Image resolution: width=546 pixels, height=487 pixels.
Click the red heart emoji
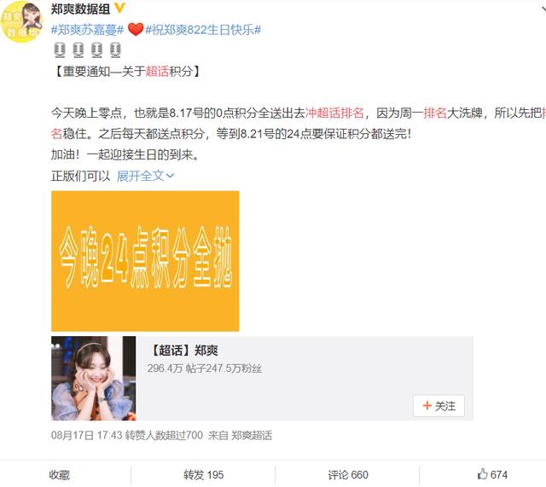pos(136,29)
